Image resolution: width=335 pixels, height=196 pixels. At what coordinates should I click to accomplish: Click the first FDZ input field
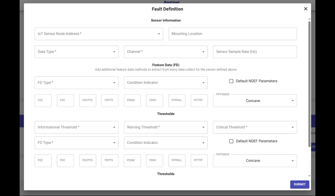(43, 101)
